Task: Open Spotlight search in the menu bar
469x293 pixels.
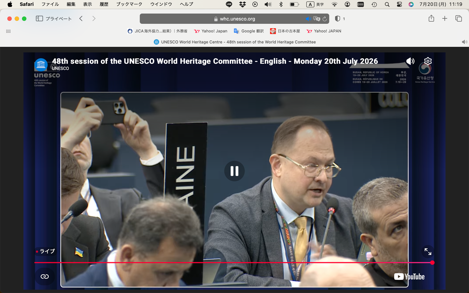Action: (x=387, y=4)
